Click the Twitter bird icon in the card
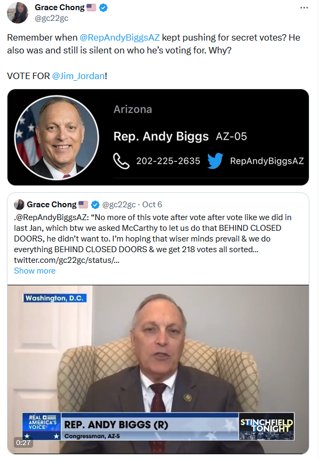The image size is (319, 460). [215, 161]
